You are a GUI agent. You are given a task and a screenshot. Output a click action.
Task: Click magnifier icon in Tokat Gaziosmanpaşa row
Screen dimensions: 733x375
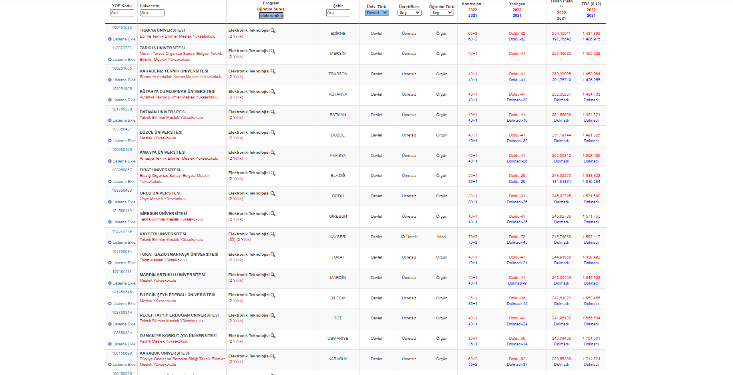click(273, 255)
